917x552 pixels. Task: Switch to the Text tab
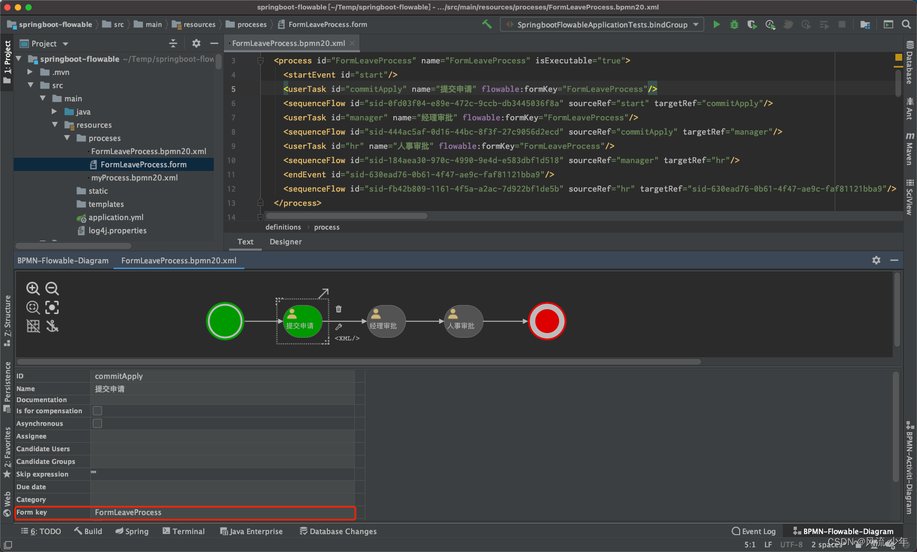245,242
